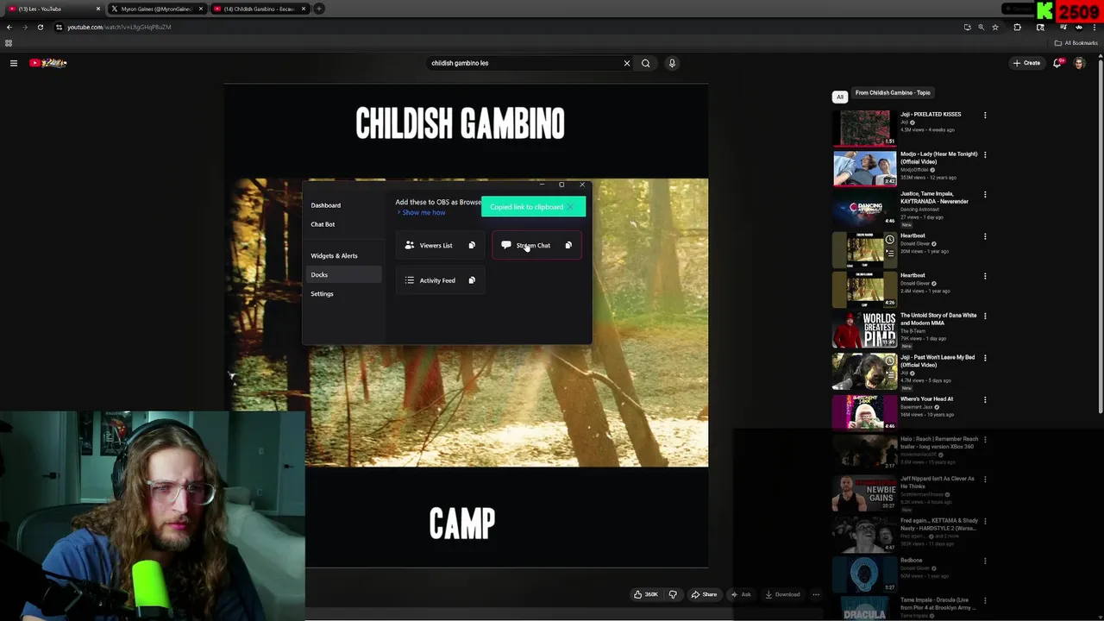Screen dimensions: 1104x621
Task: Open options for first Heartbeat video
Action: (985, 236)
